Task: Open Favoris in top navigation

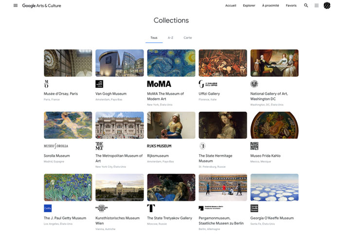Action: click(x=291, y=5)
